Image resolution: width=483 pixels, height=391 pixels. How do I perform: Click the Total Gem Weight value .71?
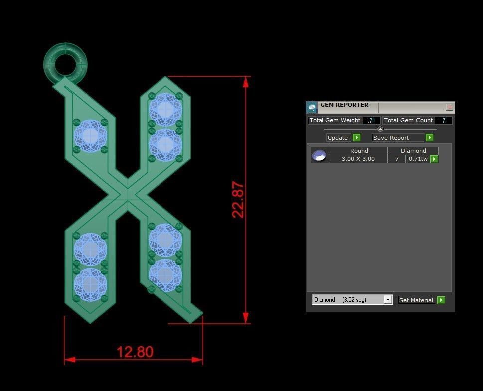[x=372, y=121]
